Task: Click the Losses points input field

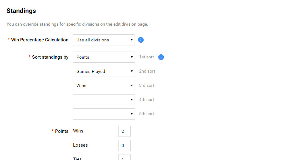Action: tap(124, 145)
